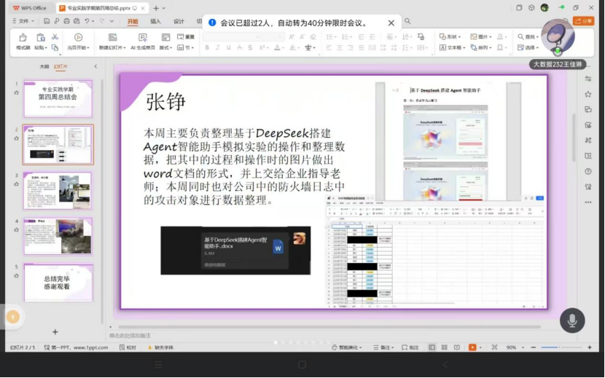Dismiss the meeting time limit notification

[391, 23]
